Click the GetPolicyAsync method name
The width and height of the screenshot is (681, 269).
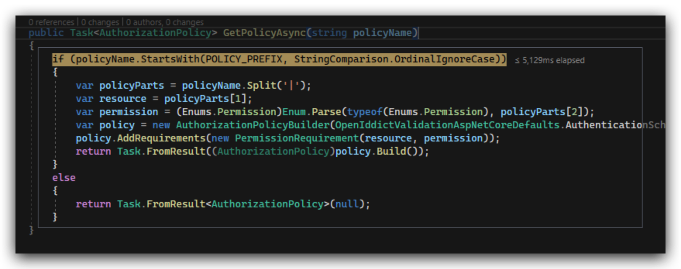pos(264,33)
